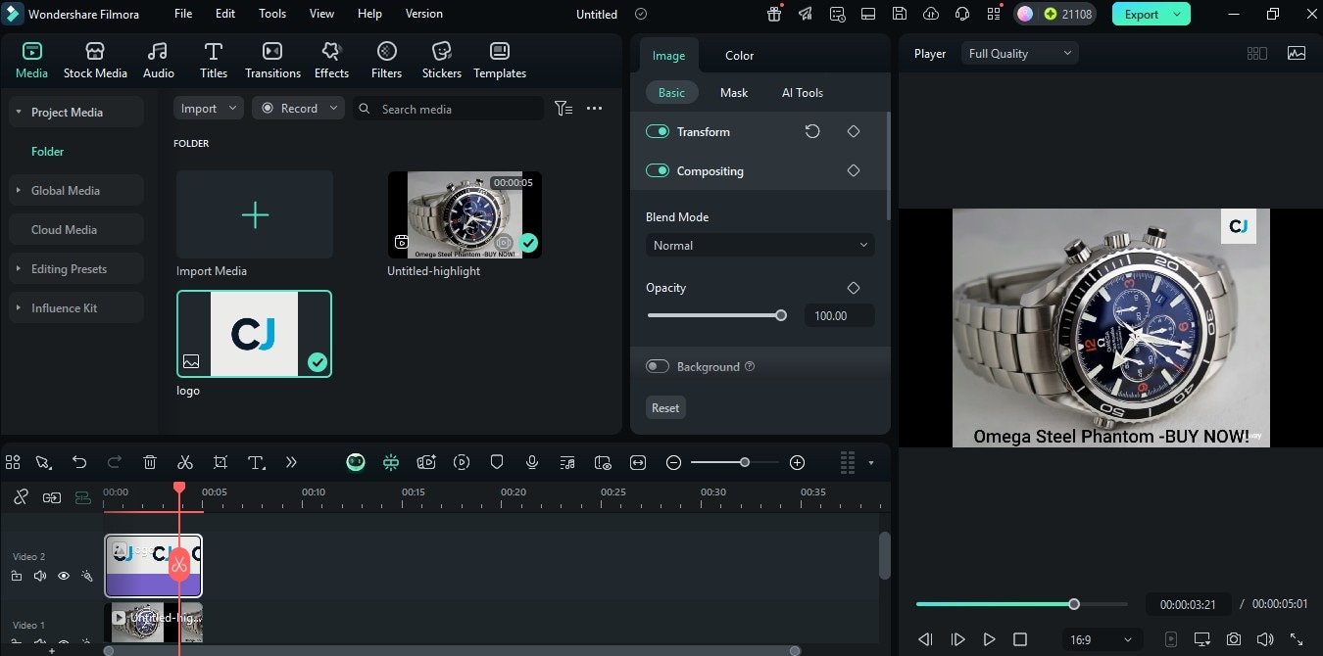Viewport: 1323px width, 656px height.
Task: Split clip with the scissors tool
Action: click(185, 462)
